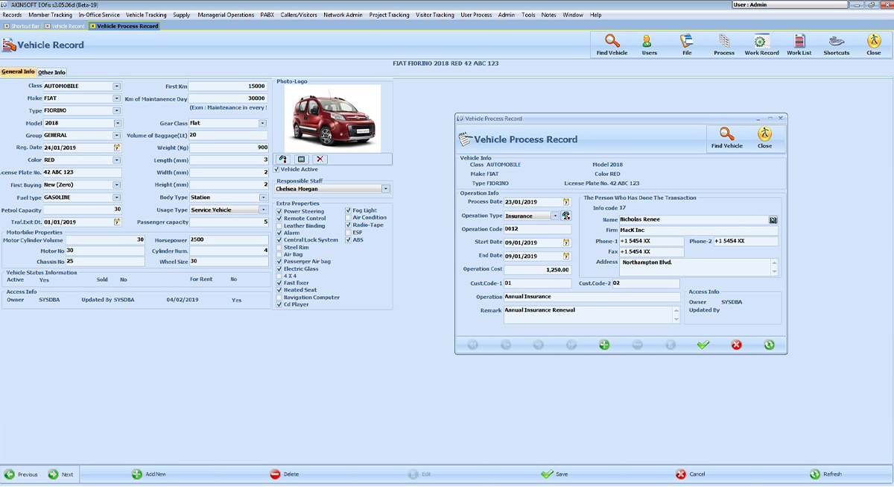Click red cancel icon in process window
This screenshot has width=894, height=487.
(x=736, y=345)
